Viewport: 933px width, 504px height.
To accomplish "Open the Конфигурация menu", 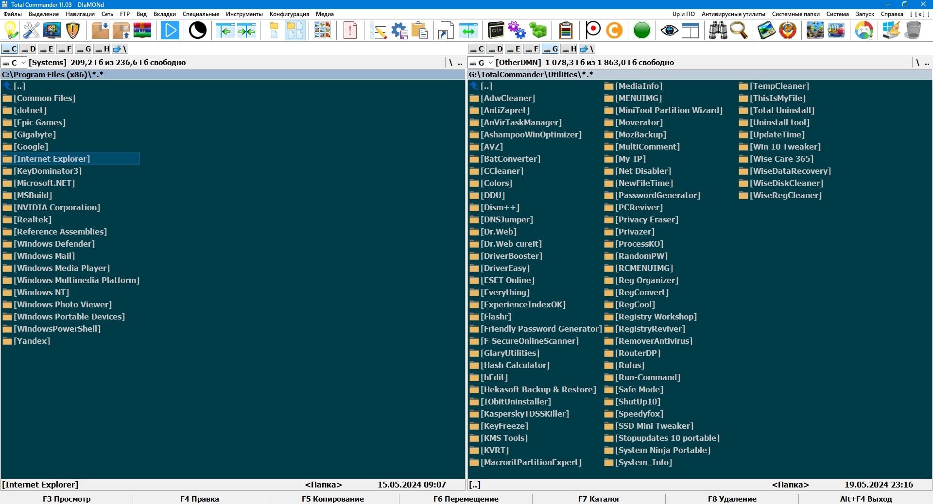I will pos(289,14).
